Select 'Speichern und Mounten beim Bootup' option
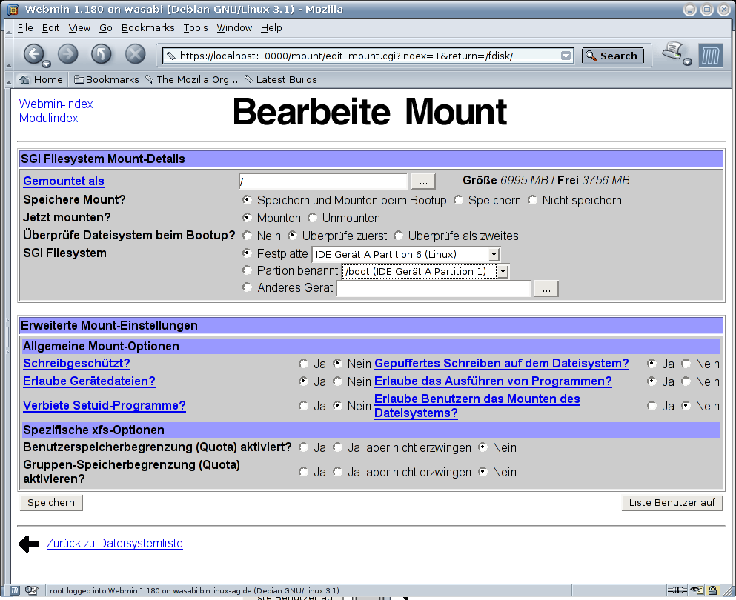Viewport: 736px width, 600px height. (247, 200)
